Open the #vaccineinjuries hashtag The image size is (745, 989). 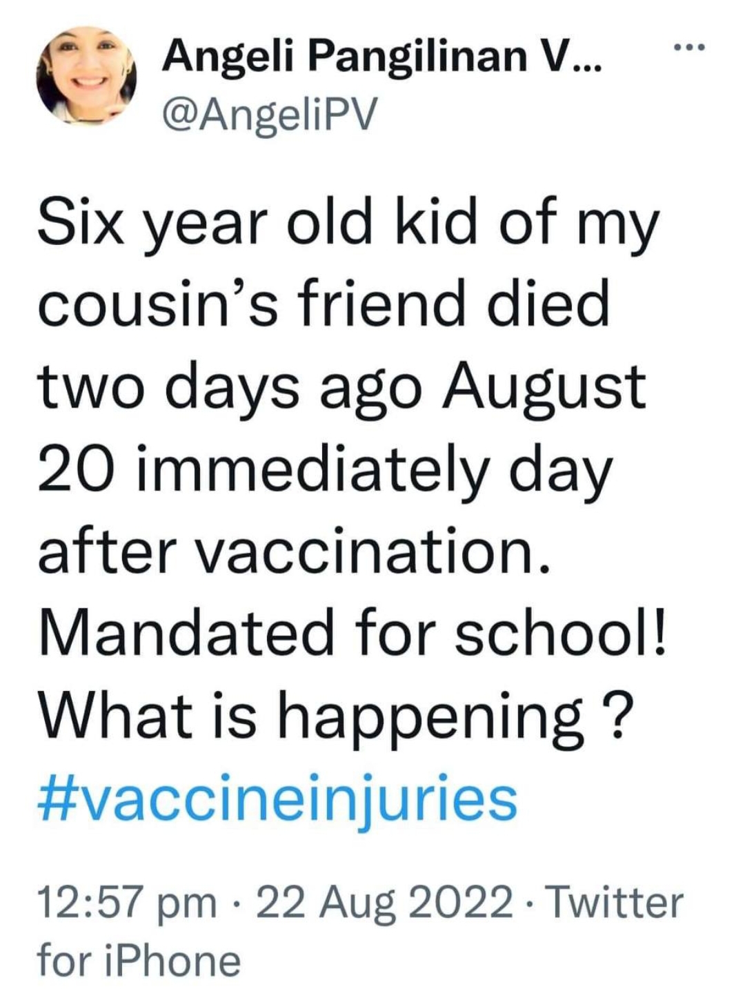[x=277, y=800]
